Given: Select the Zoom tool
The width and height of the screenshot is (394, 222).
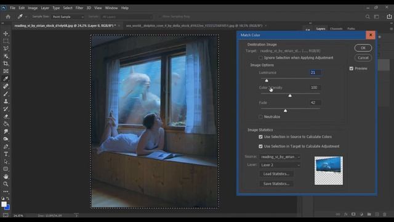Looking at the screenshot, I should point(6,184).
